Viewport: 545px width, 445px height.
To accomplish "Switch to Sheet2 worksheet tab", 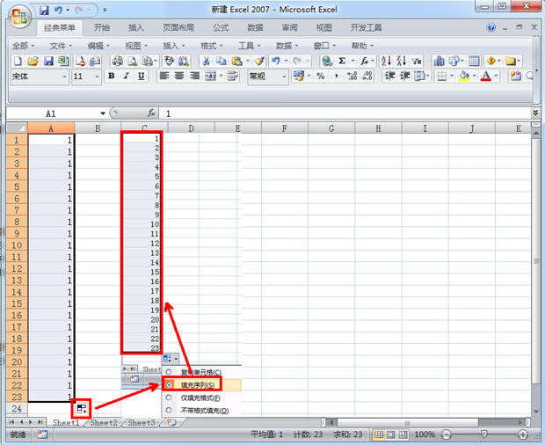I will tap(104, 423).
